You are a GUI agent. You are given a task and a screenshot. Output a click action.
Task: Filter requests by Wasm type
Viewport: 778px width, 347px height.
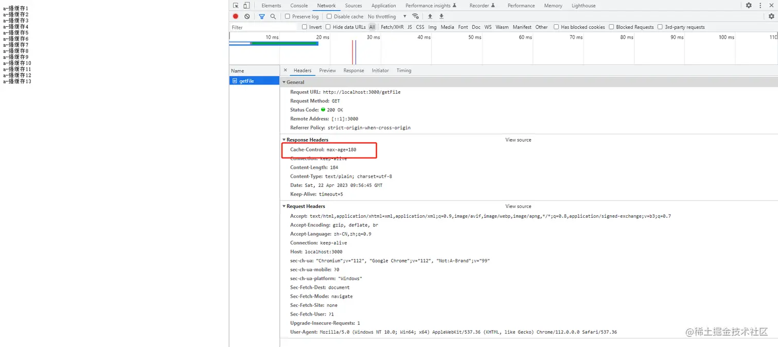tap(502, 27)
